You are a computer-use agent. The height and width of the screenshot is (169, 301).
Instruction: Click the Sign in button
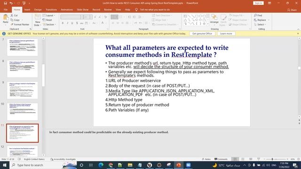click(x=258, y=3)
